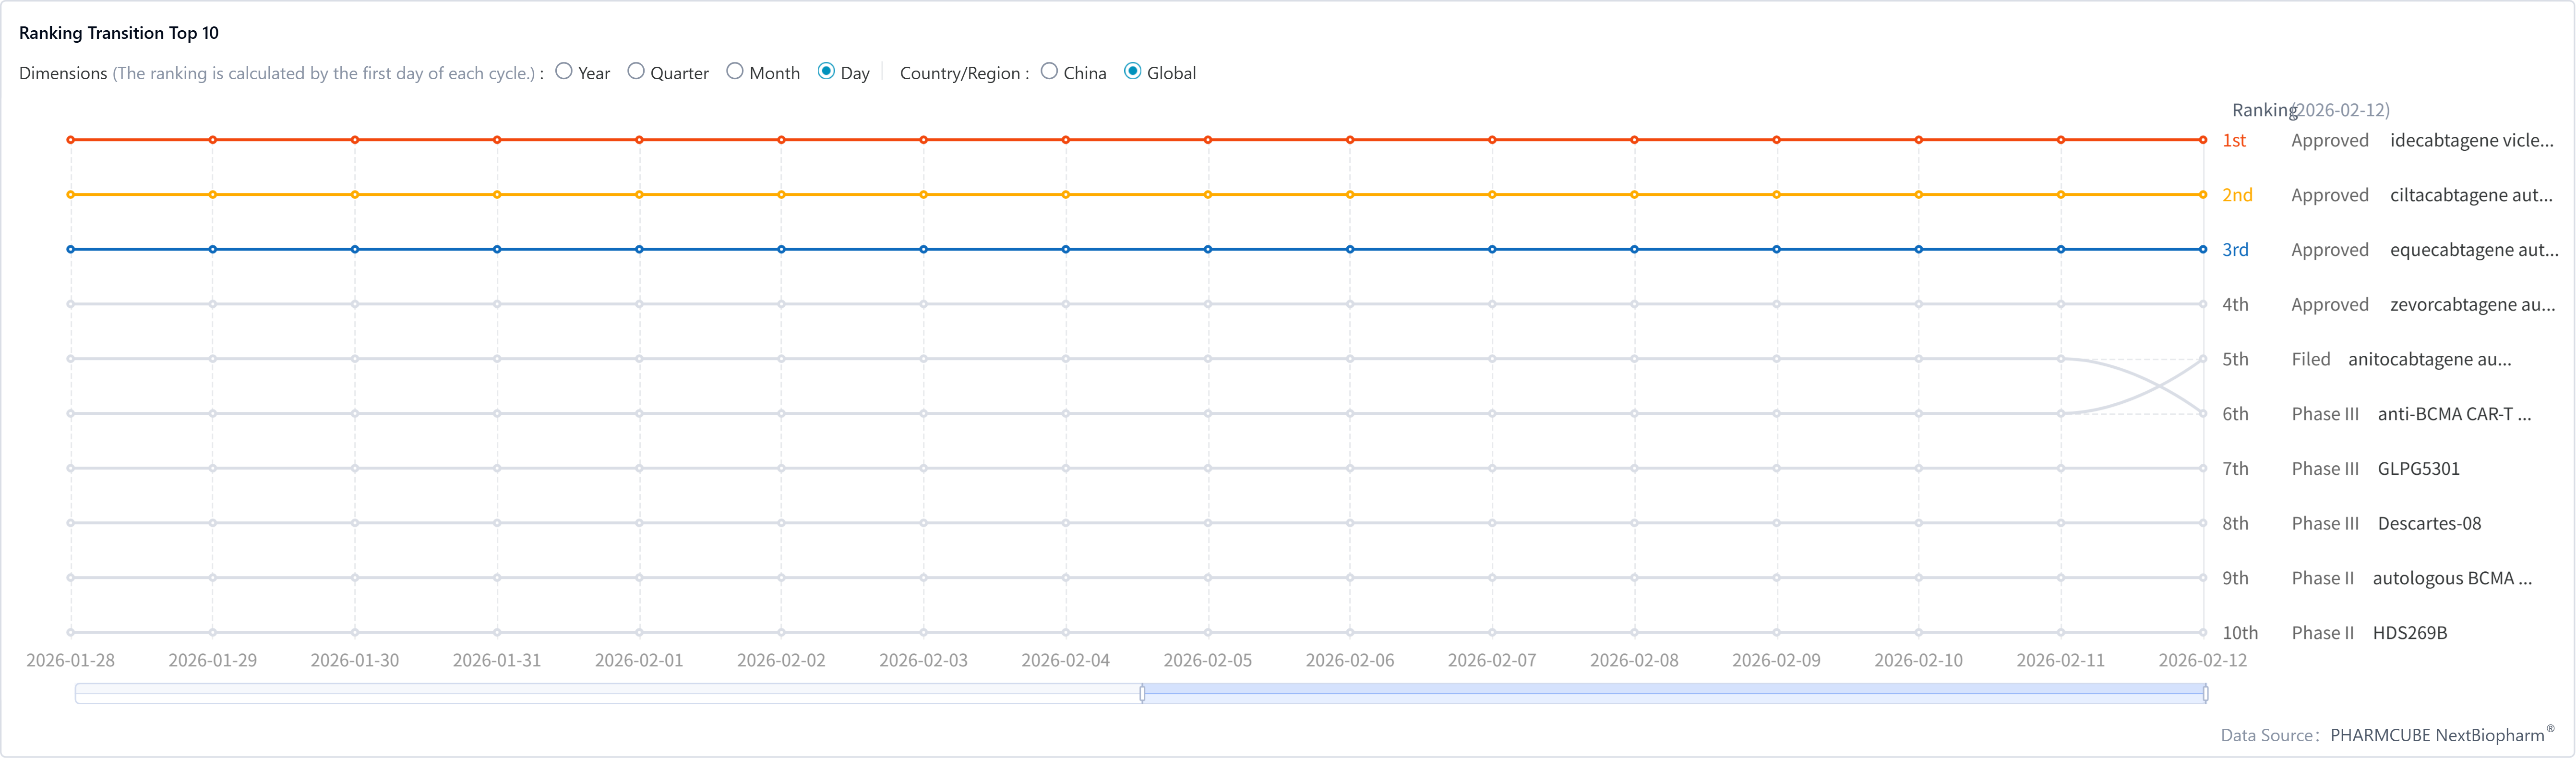The width and height of the screenshot is (2576, 759).
Task: Open ciltacabtagene drug entry ranked 2nd
Action: 2470,195
